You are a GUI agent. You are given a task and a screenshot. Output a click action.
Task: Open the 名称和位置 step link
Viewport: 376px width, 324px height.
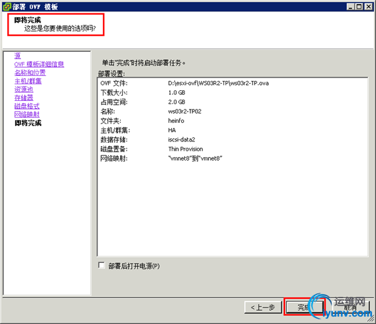[x=30, y=72]
